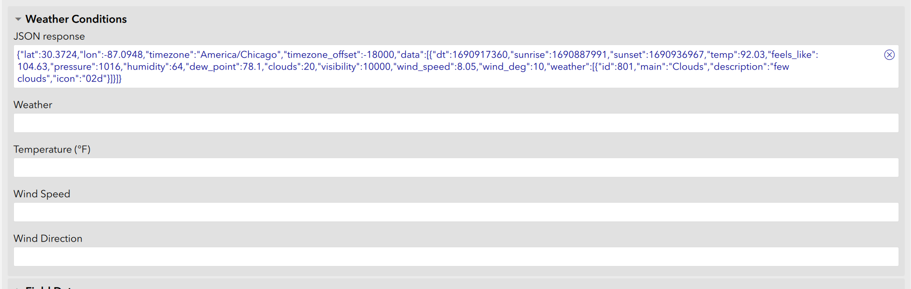Click inside the Wind Speed input box
The height and width of the screenshot is (289, 911).
point(455,212)
